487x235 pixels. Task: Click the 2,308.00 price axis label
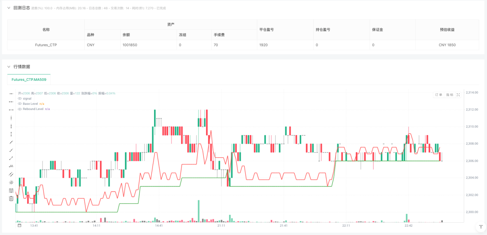pyautogui.click(x=472, y=143)
